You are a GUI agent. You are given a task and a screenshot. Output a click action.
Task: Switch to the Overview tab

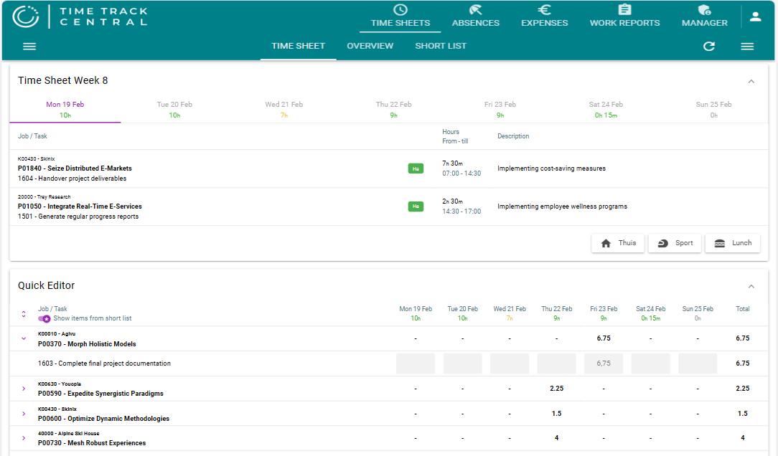pos(370,46)
